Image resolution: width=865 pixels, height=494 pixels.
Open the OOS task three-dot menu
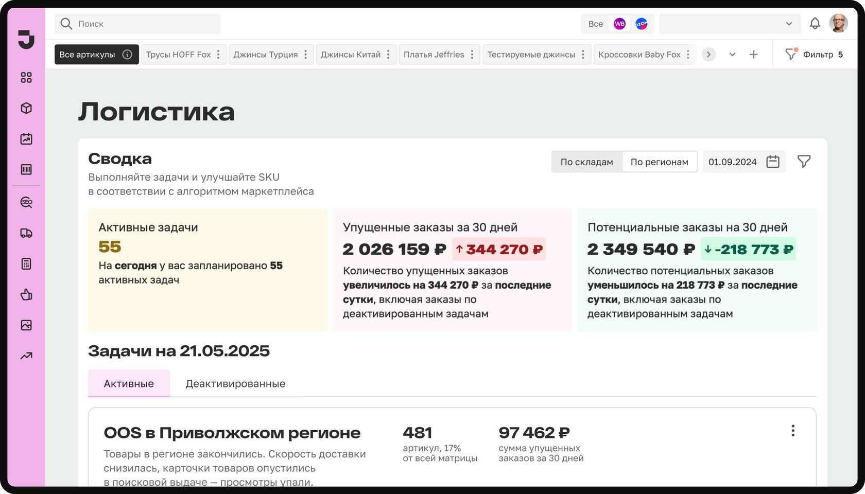pos(793,431)
